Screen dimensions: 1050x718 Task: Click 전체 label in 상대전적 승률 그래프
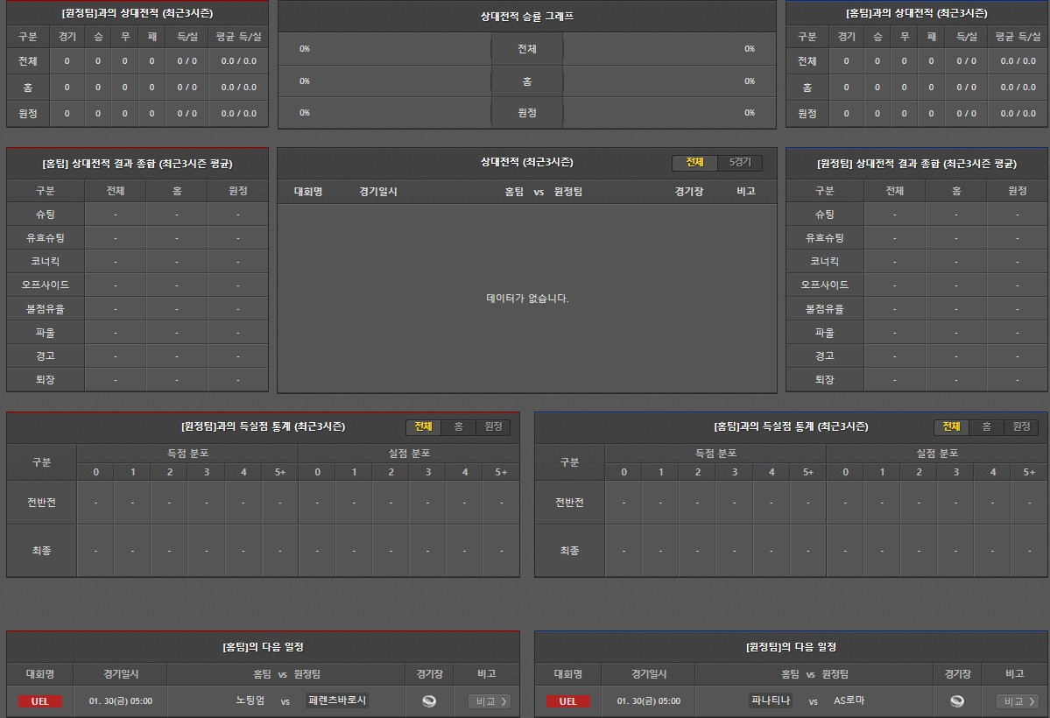526,49
